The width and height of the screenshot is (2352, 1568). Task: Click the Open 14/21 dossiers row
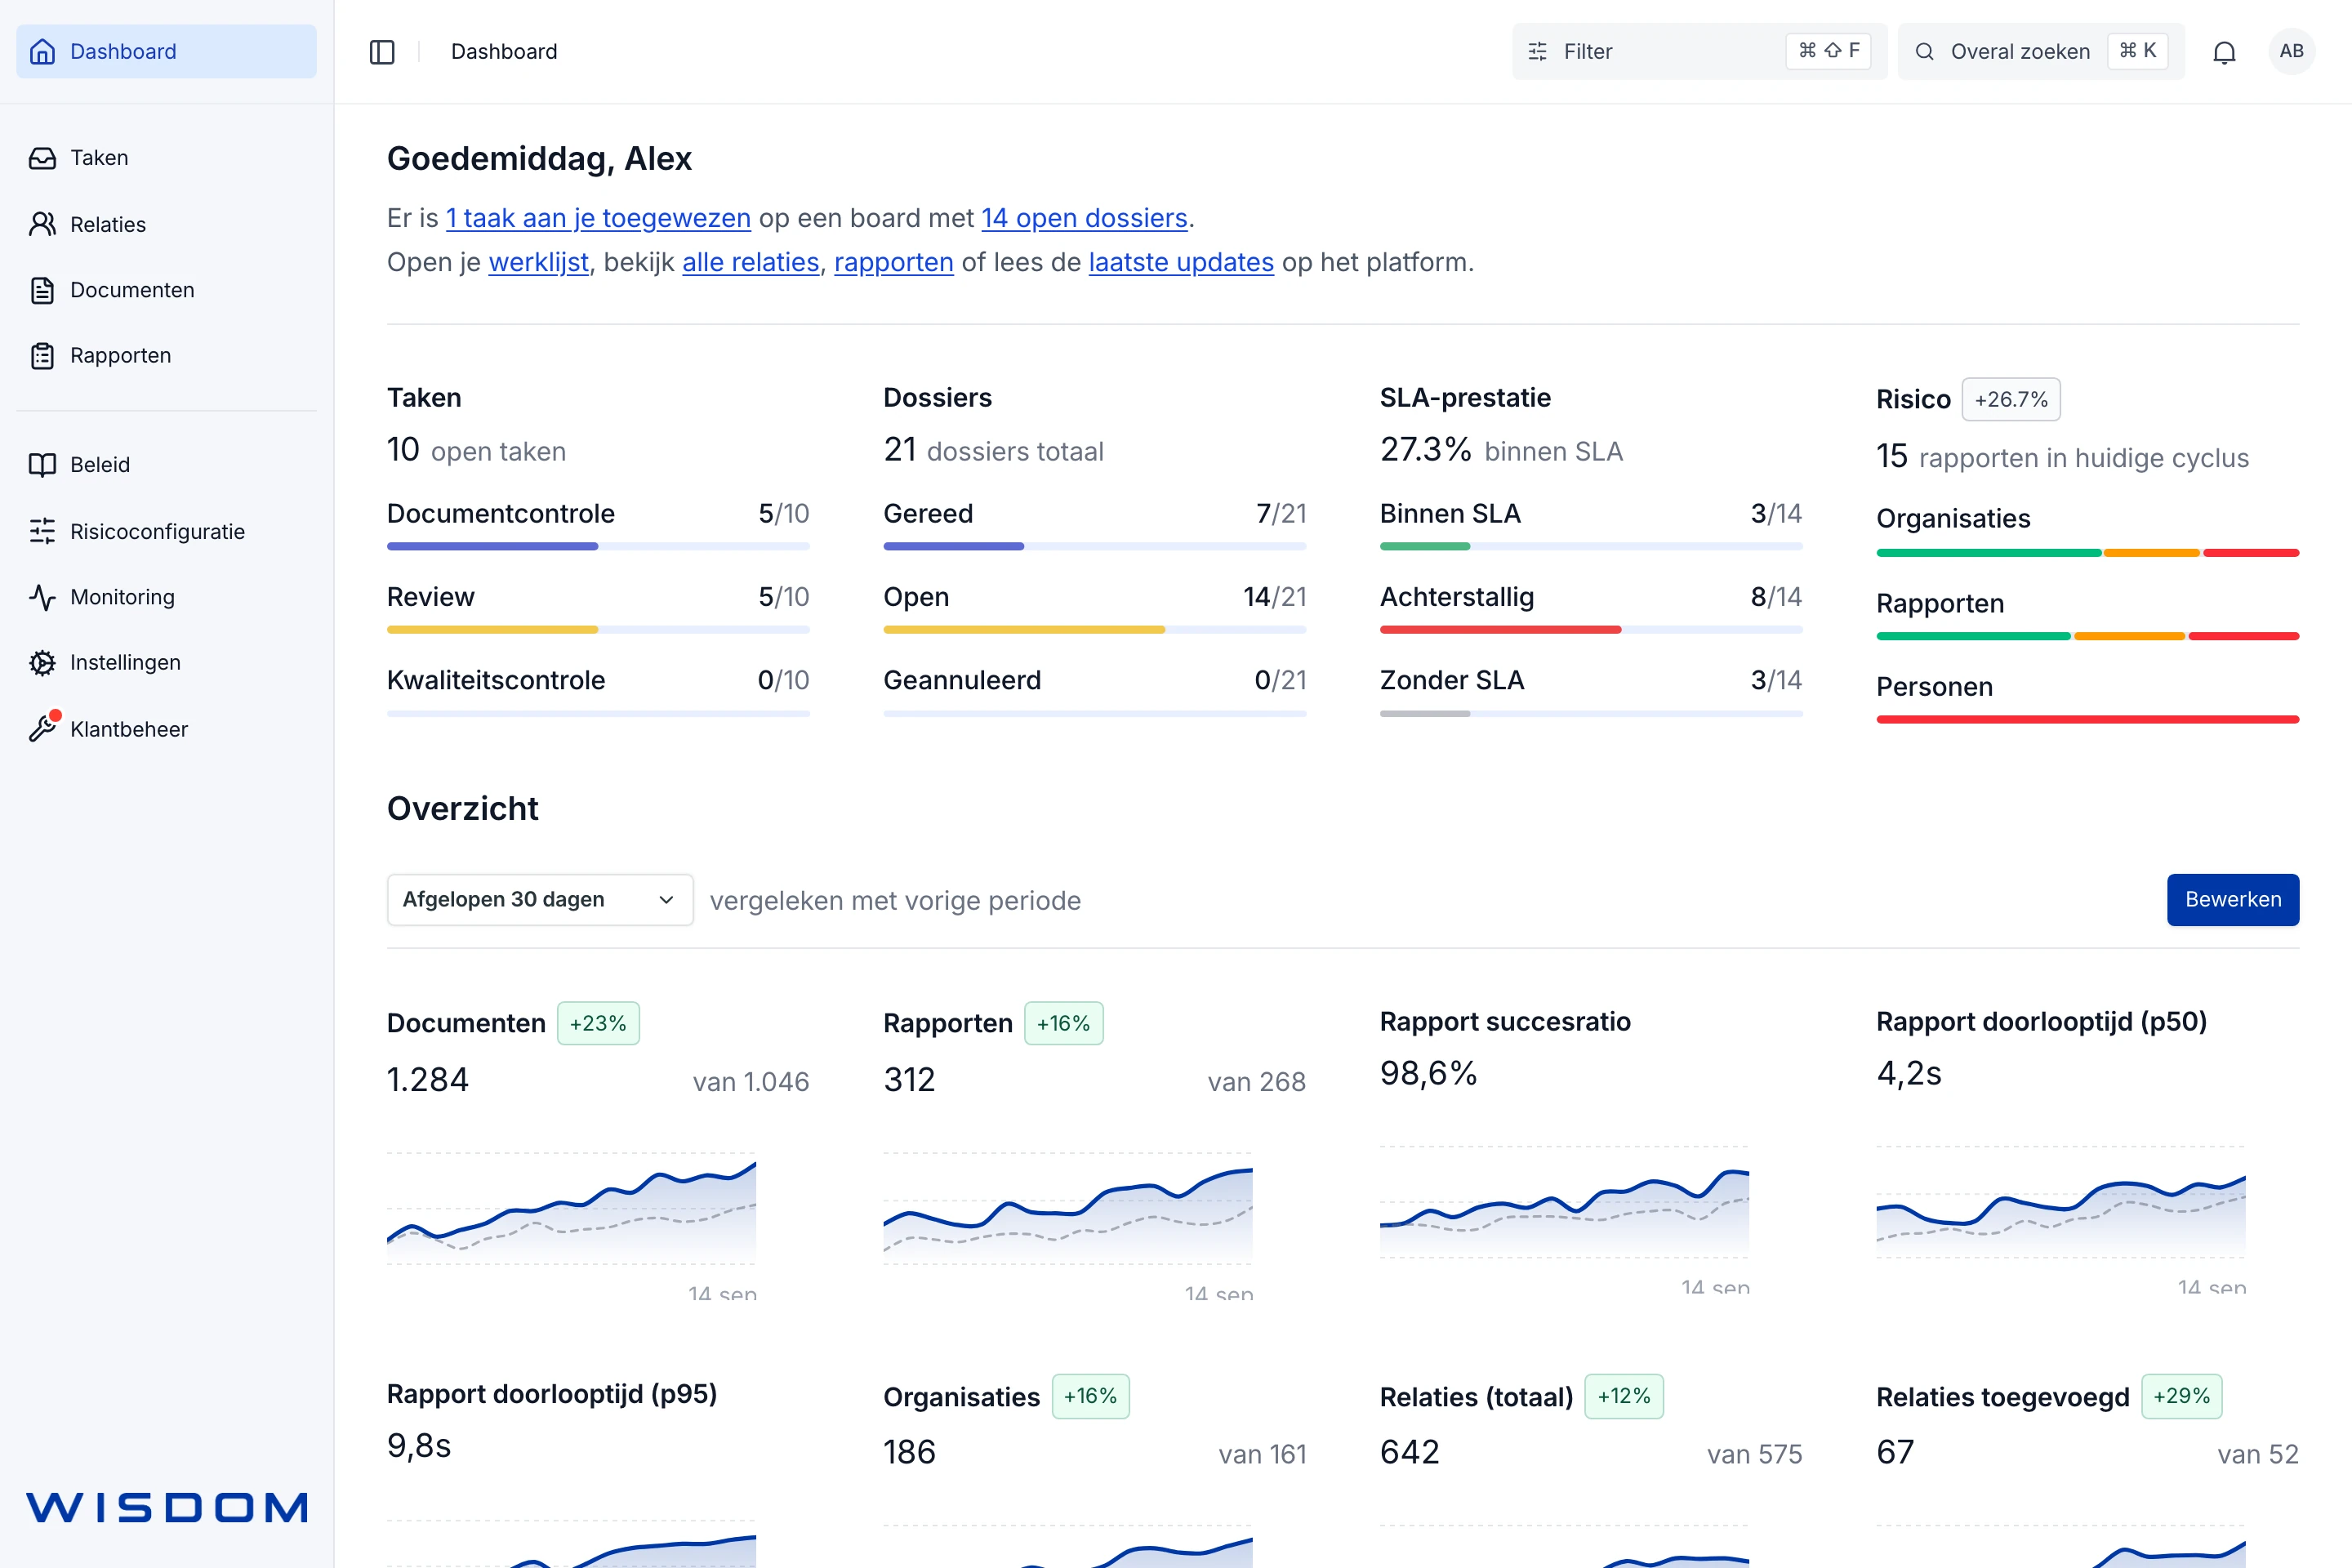click(x=1094, y=606)
